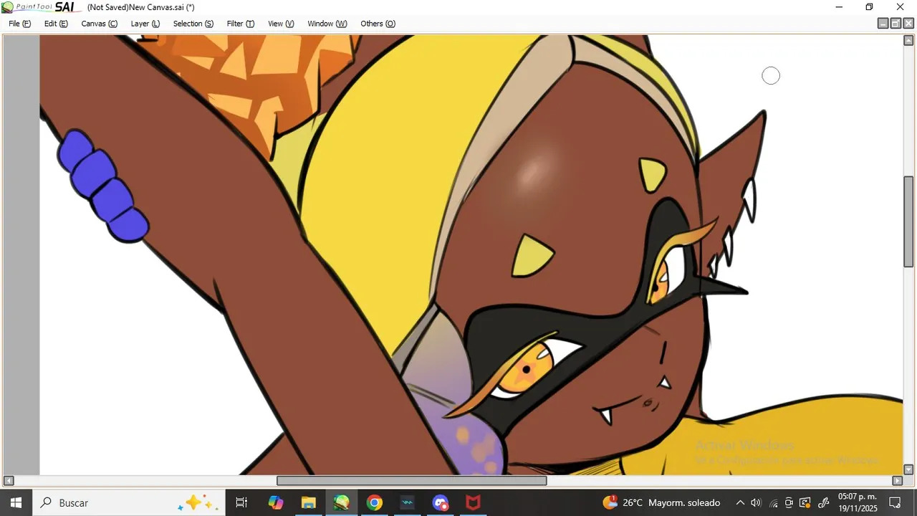Open Task View on the taskbar
Screen dimensions: 917x516
tap(241, 502)
